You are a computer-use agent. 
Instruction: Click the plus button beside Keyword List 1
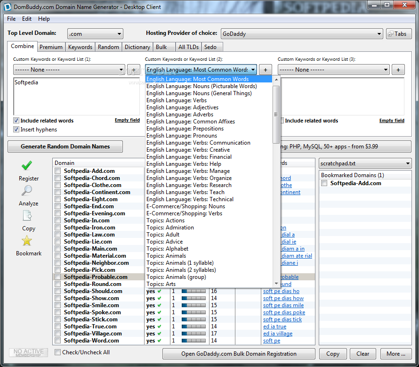pyautogui.click(x=134, y=70)
